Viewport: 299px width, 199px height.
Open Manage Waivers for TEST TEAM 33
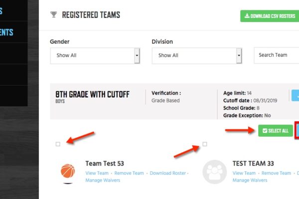click(x=250, y=180)
